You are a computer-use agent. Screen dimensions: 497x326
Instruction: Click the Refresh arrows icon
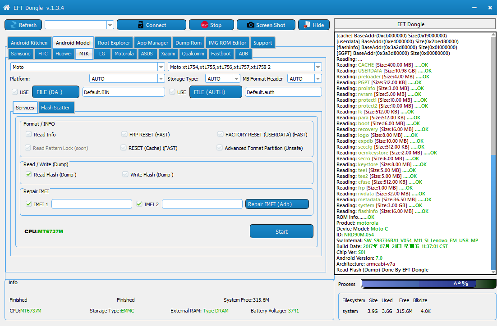[14, 25]
